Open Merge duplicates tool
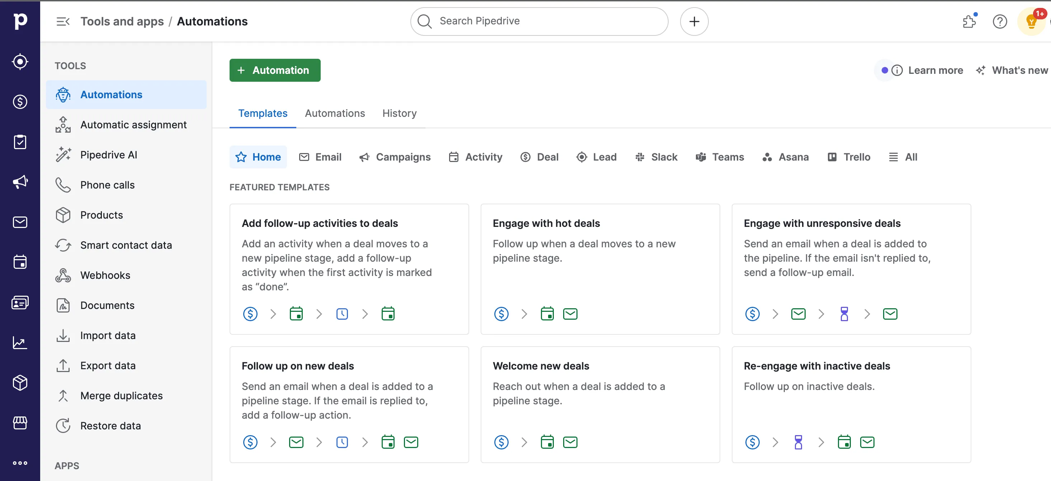1051x481 pixels. pos(126,396)
